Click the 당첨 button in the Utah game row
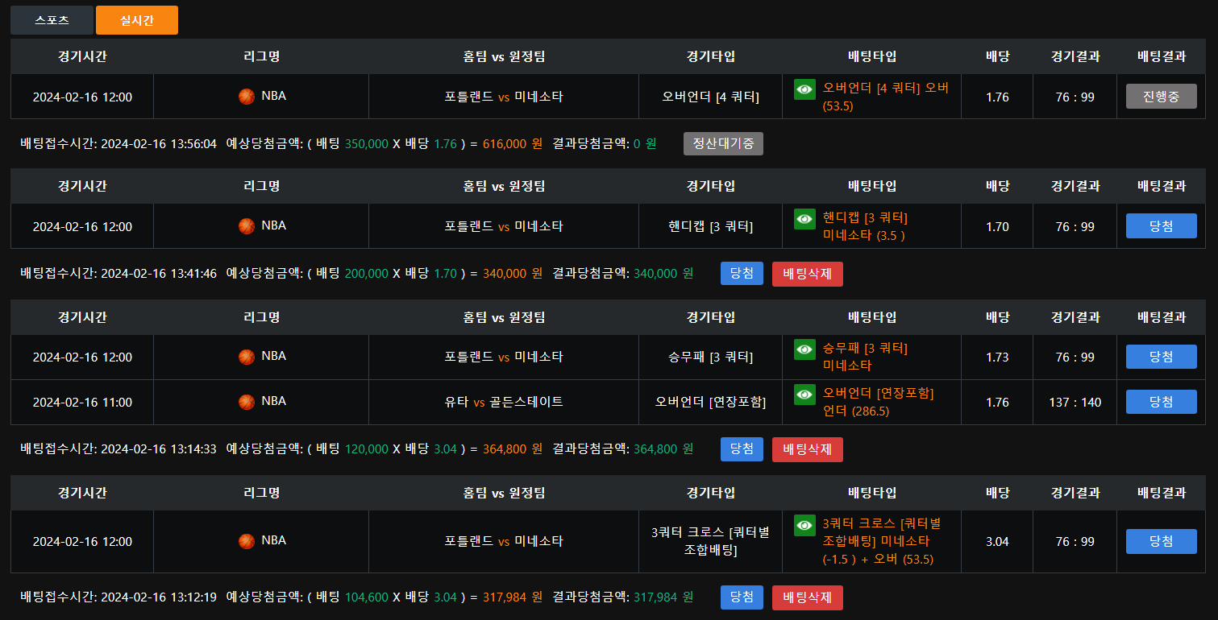Viewport: 1218px width, 620px height. (1161, 402)
